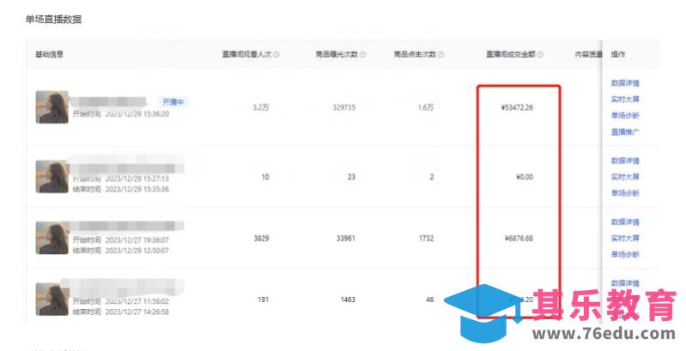Click info icon beside 商品曝光次数 header
The height and width of the screenshot is (351, 686).
pos(361,55)
